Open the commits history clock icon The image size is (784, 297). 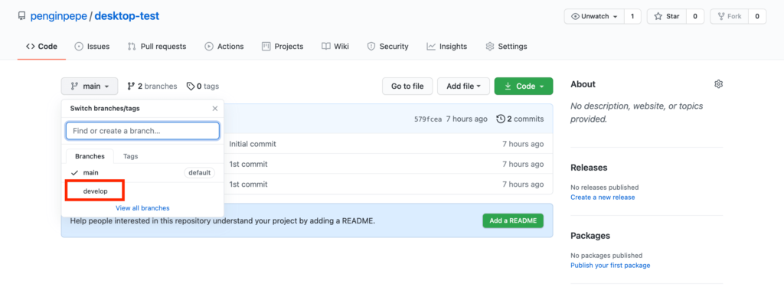tap(501, 119)
